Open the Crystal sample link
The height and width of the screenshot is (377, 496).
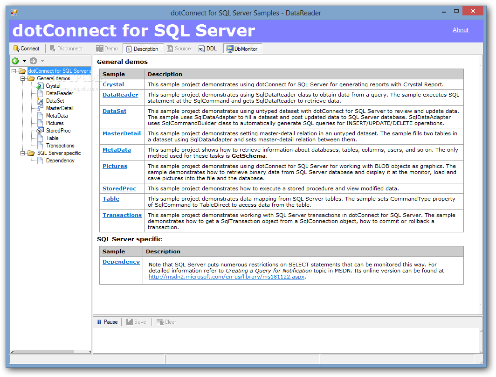[x=113, y=84]
